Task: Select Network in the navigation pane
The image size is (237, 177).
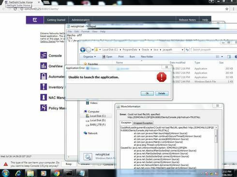Action: 90,133
